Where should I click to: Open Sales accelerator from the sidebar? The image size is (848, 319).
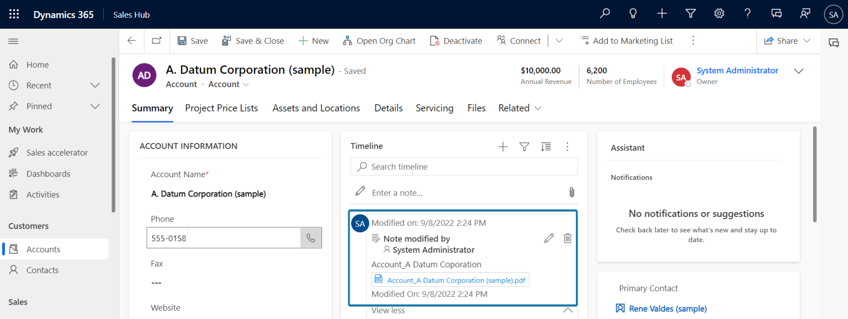click(57, 152)
